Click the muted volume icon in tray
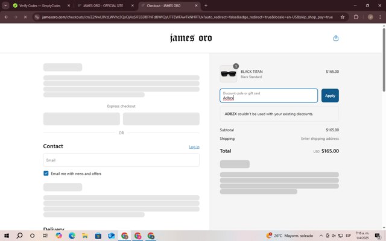 point(334,236)
